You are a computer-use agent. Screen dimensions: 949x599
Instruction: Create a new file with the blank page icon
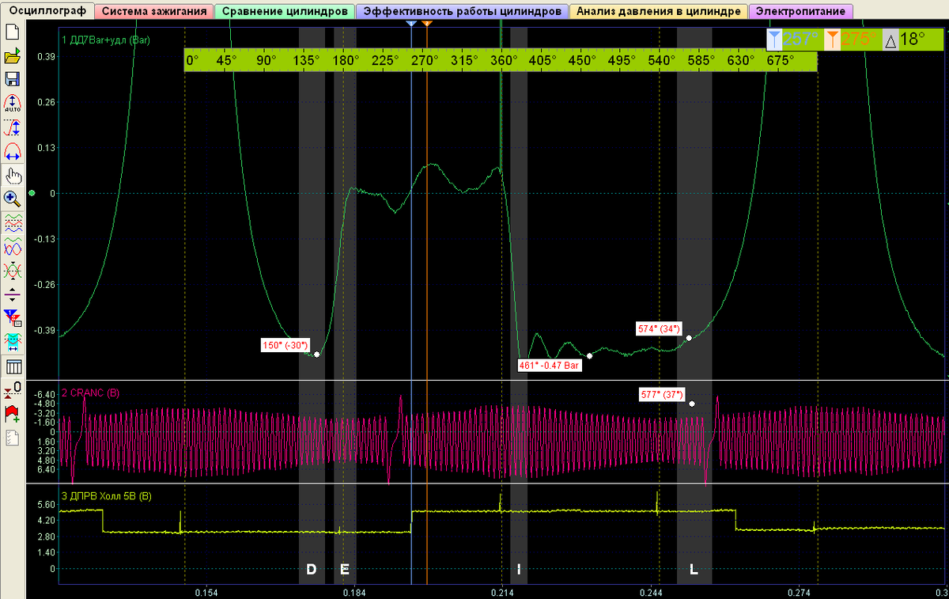click(12, 32)
